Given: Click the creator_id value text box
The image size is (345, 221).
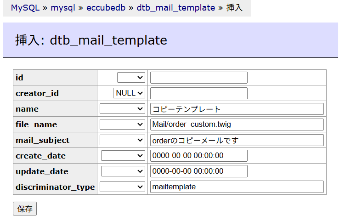Looking at the screenshot, I should click(x=198, y=93).
